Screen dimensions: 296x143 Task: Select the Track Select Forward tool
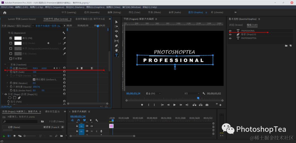116,26
